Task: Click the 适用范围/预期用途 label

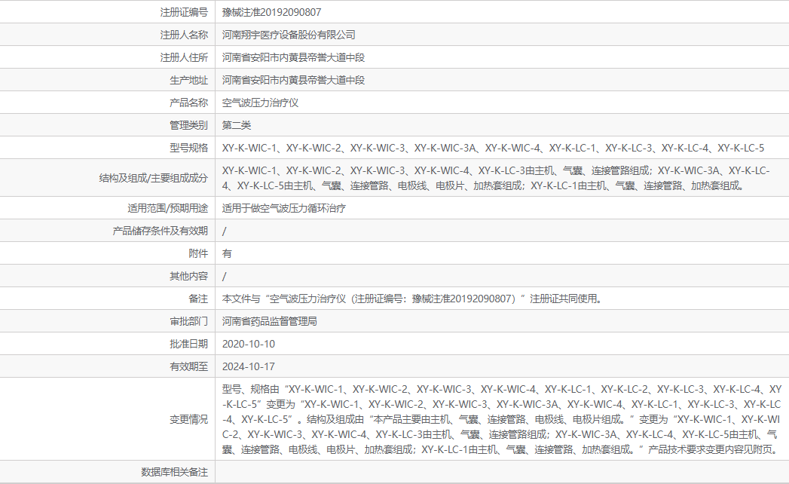Action: [x=167, y=209]
